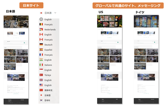Click the globe icon beside English
Viewport: 166px width, 107px height.
tap(41, 19)
